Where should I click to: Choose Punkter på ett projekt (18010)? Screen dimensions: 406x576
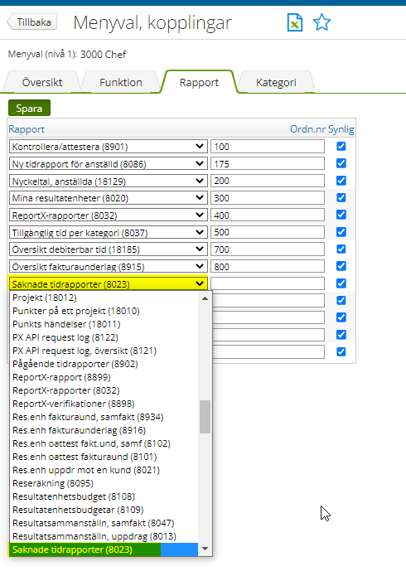click(104, 311)
